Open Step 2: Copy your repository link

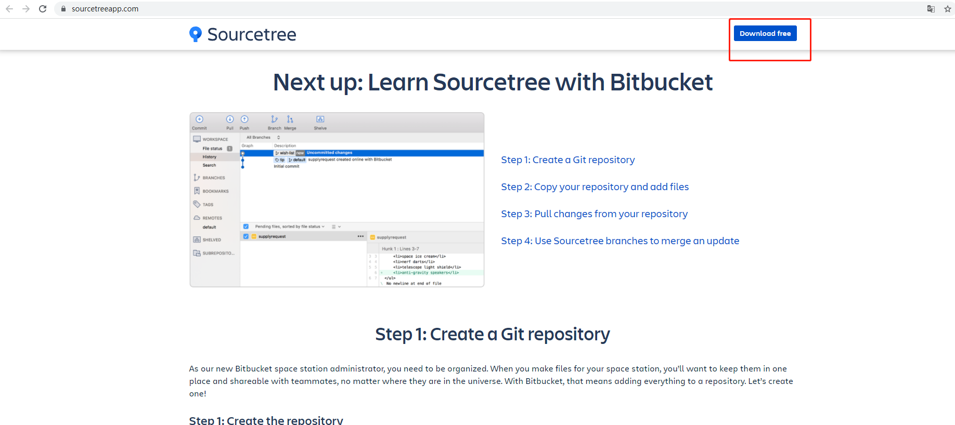point(595,187)
